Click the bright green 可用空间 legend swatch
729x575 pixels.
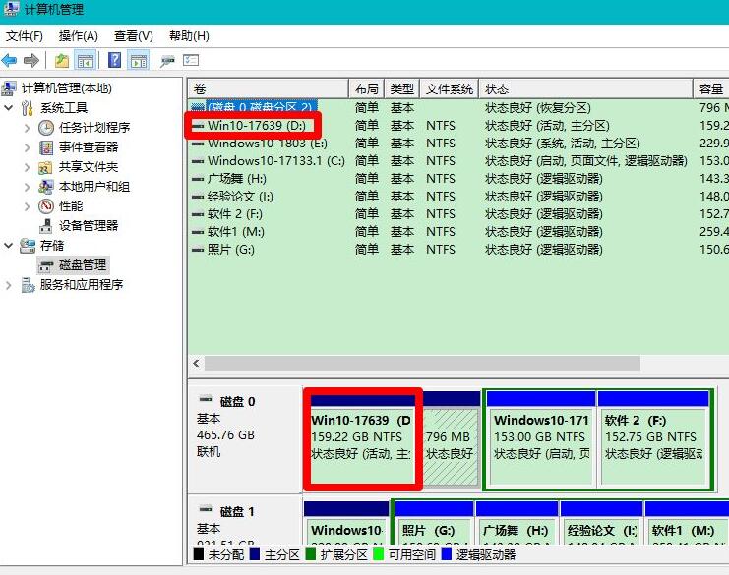tap(379, 554)
